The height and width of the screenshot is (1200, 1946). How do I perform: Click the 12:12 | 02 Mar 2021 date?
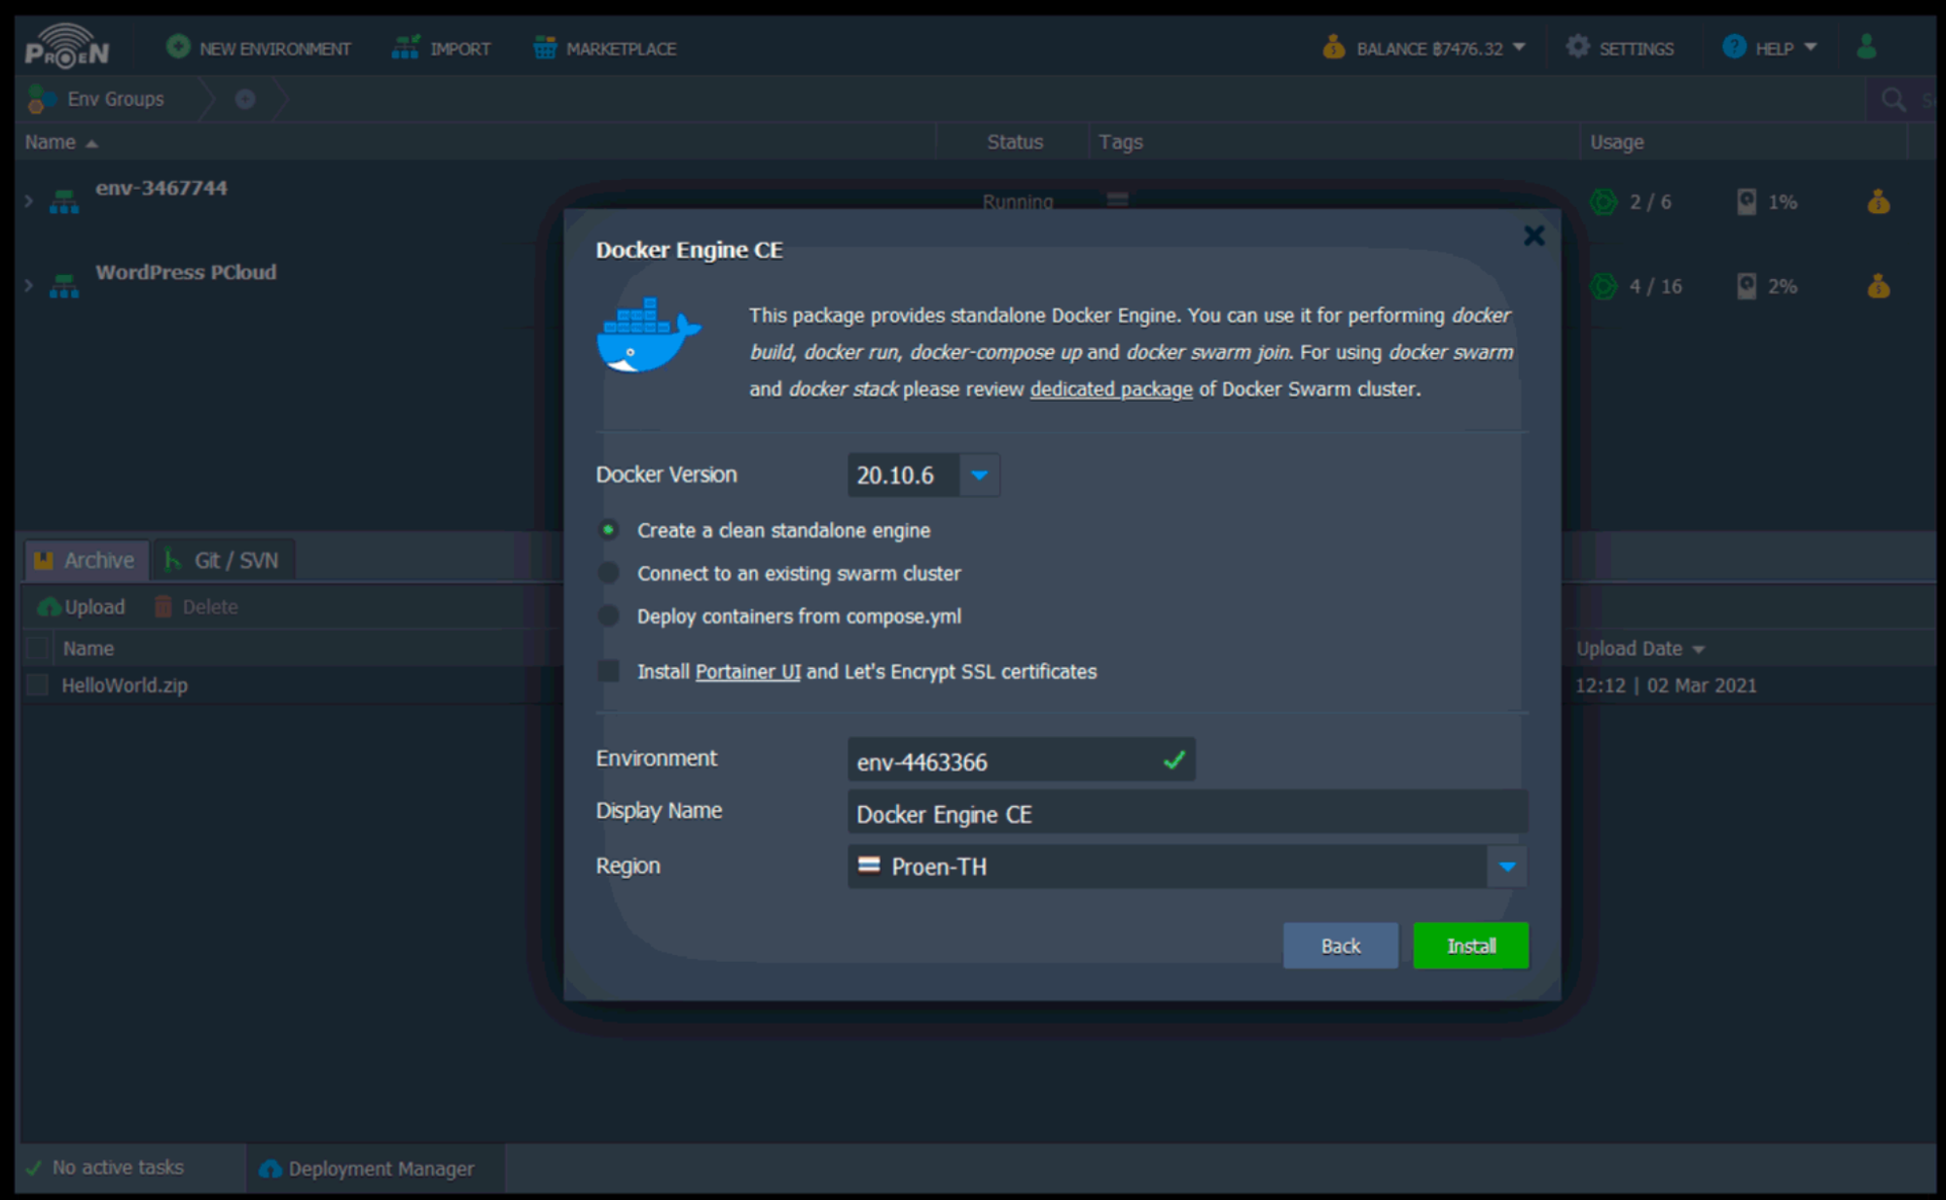click(1666, 686)
